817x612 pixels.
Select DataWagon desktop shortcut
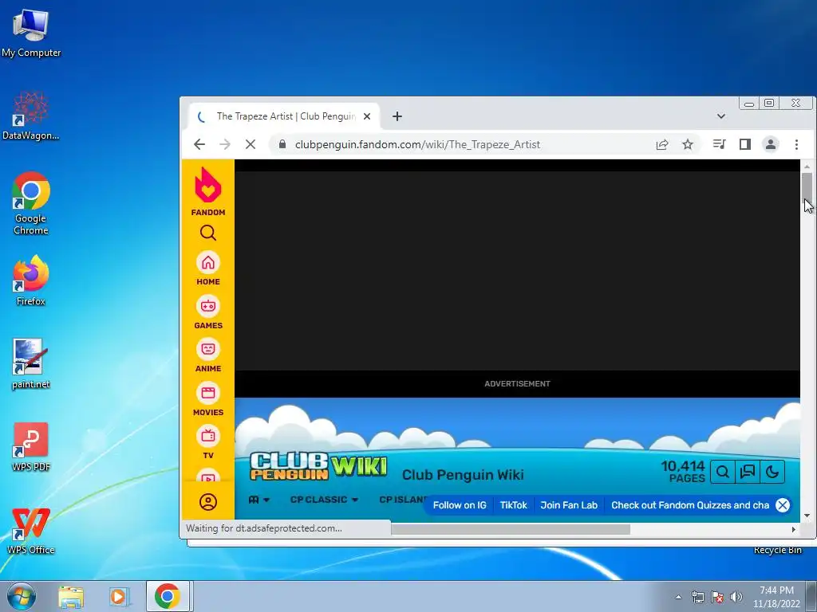pos(31,116)
